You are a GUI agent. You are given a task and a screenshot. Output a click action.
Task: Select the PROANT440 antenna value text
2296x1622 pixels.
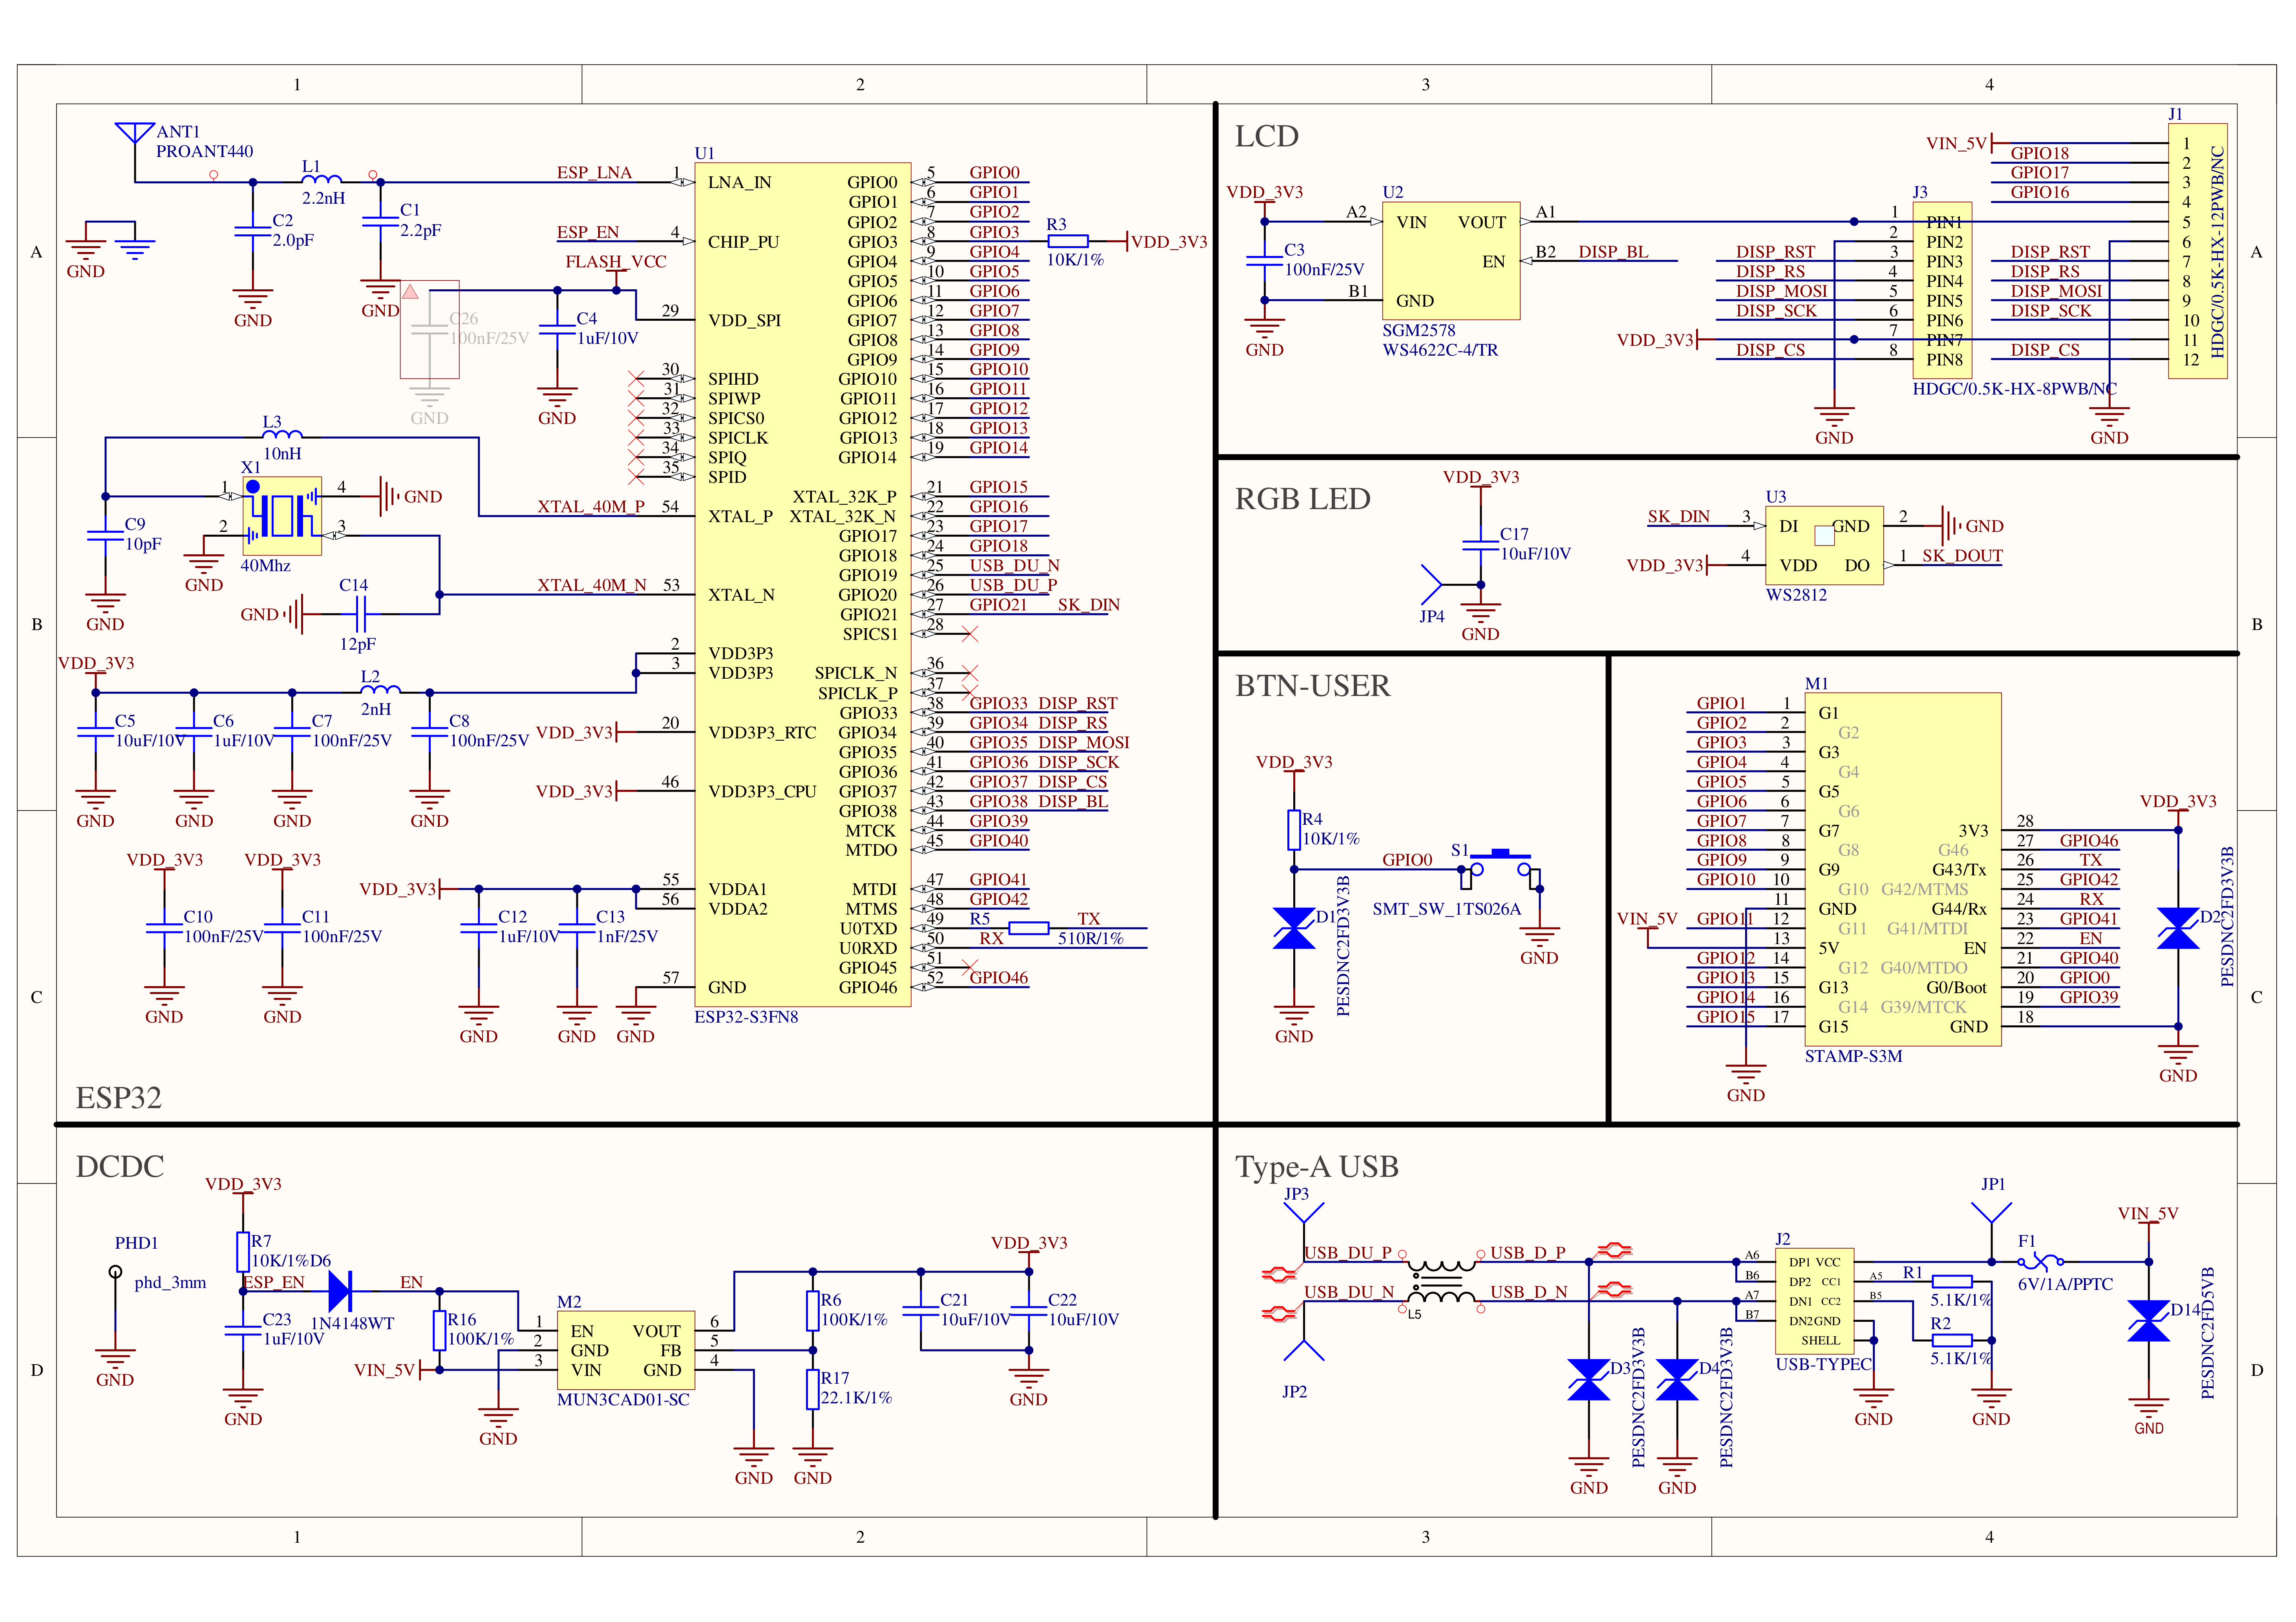[204, 151]
